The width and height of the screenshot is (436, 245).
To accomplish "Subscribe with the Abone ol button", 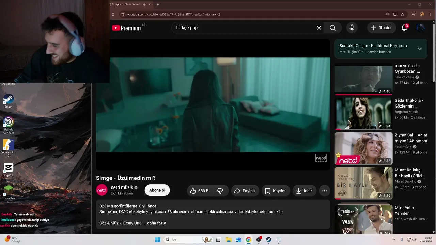I will [157, 190].
